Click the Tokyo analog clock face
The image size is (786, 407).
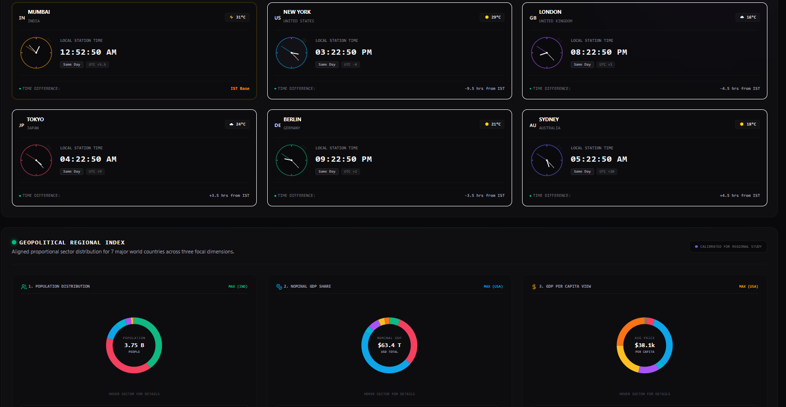pyautogui.click(x=36, y=160)
